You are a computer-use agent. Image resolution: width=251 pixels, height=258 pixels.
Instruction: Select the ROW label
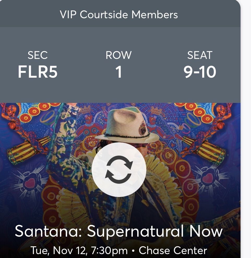119,55
